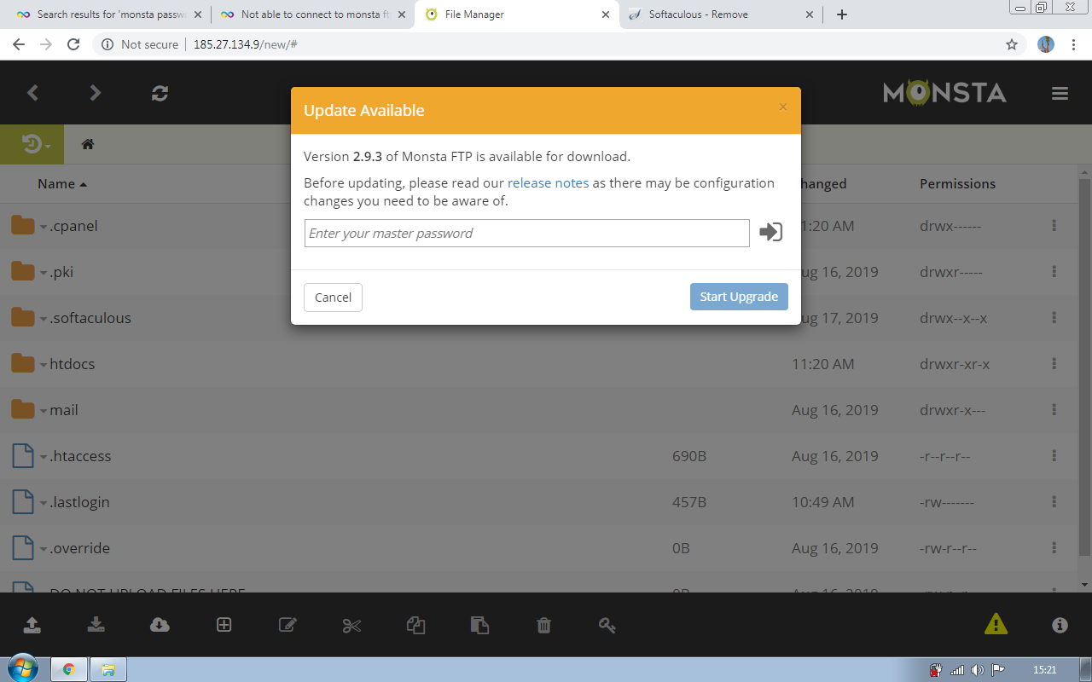Open the history dropdown button
This screenshot has width=1092, height=682.
click(35, 144)
